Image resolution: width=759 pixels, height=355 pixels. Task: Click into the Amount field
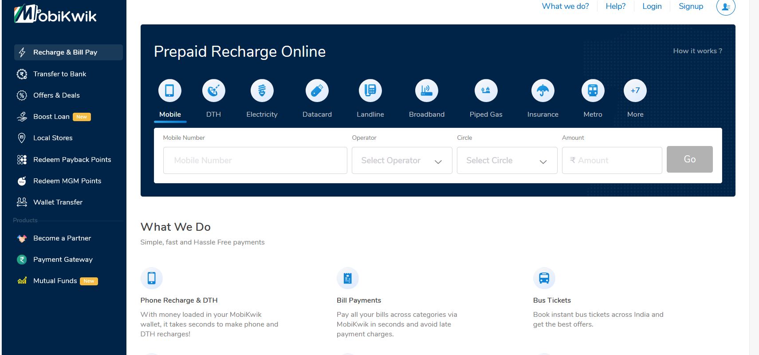(612, 160)
